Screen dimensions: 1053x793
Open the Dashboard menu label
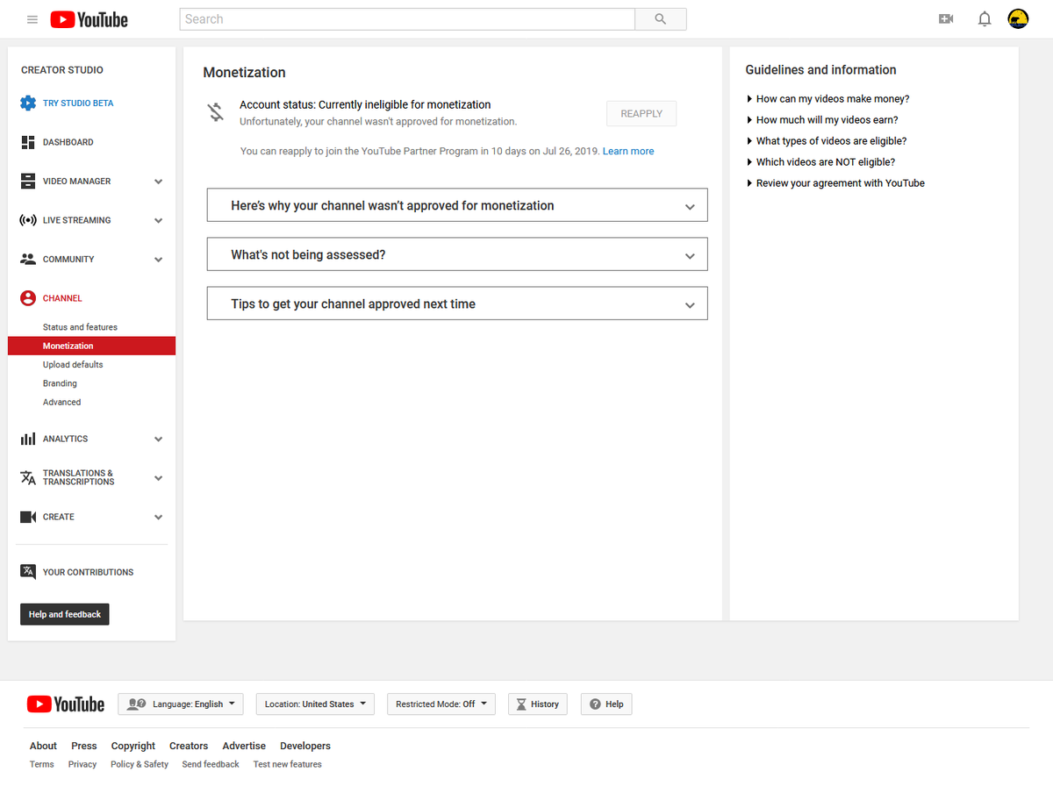pyautogui.click(x=68, y=142)
